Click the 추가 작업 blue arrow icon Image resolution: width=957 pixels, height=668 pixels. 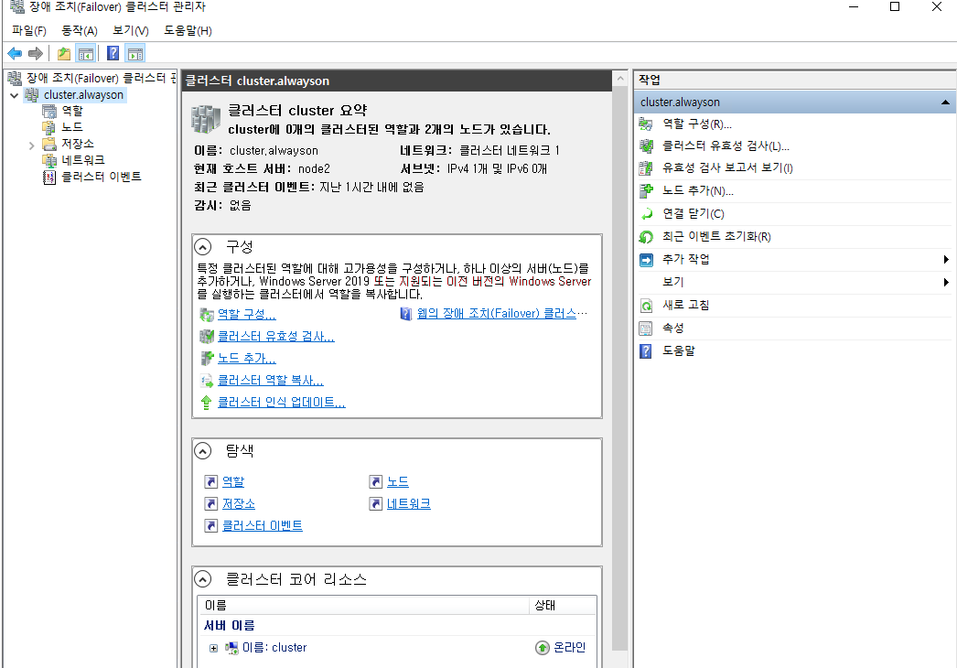click(x=646, y=260)
